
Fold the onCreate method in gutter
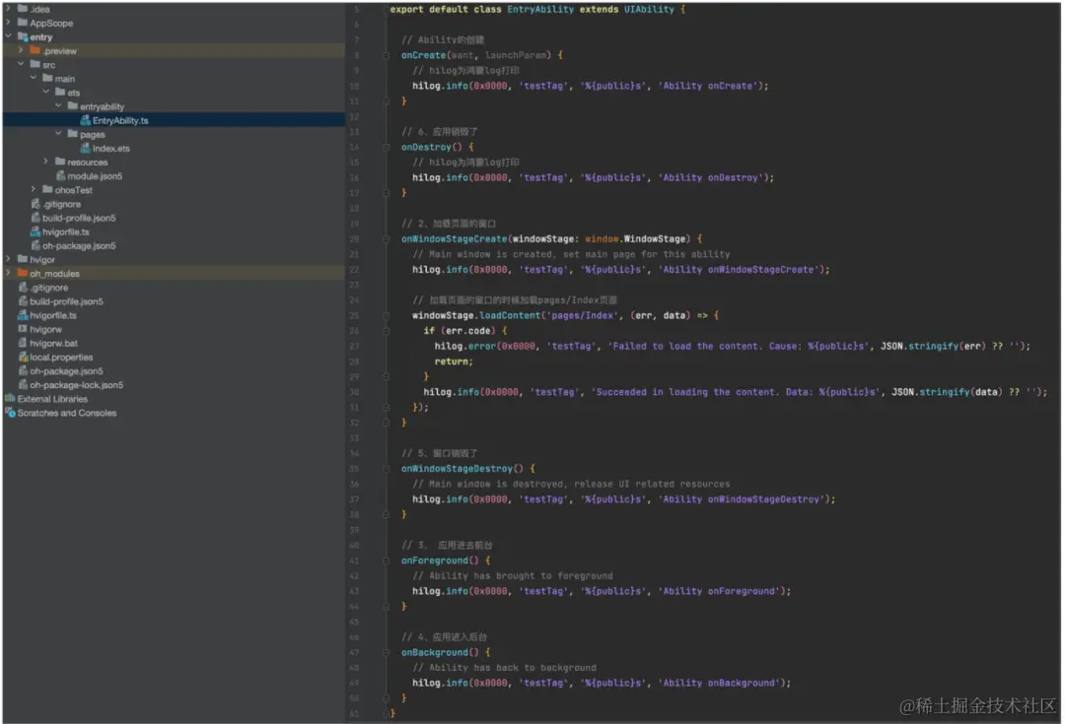(386, 55)
